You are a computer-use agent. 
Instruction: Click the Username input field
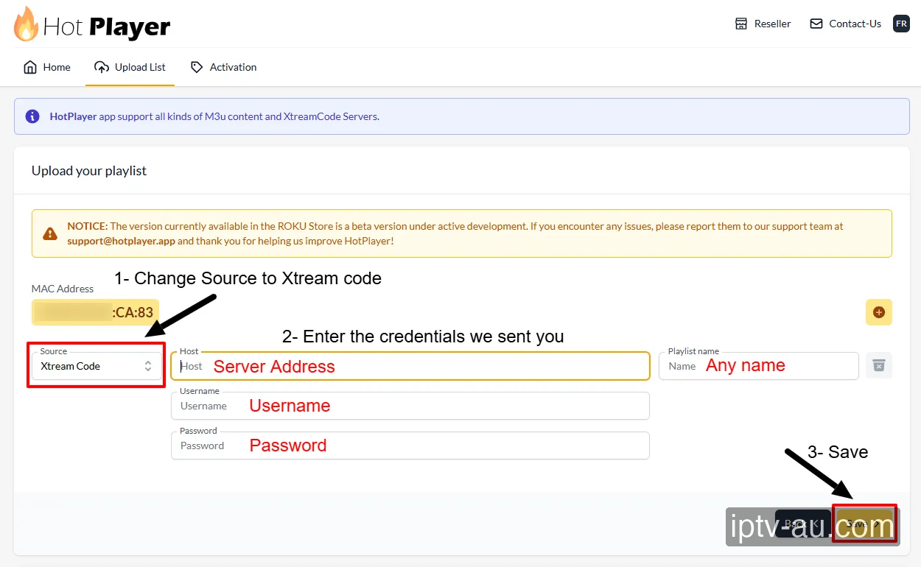[x=410, y=406]
